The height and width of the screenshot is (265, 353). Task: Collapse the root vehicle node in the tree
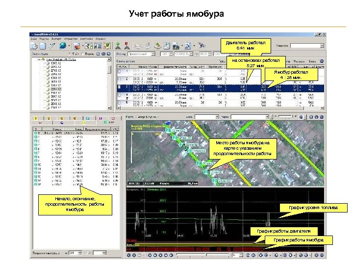tap(39, 59)
